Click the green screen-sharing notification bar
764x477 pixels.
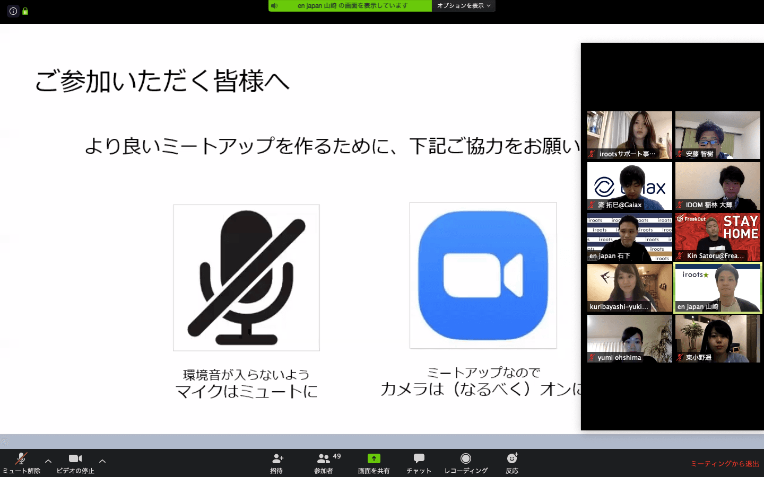pyautogui.click(x=353, y=6)
